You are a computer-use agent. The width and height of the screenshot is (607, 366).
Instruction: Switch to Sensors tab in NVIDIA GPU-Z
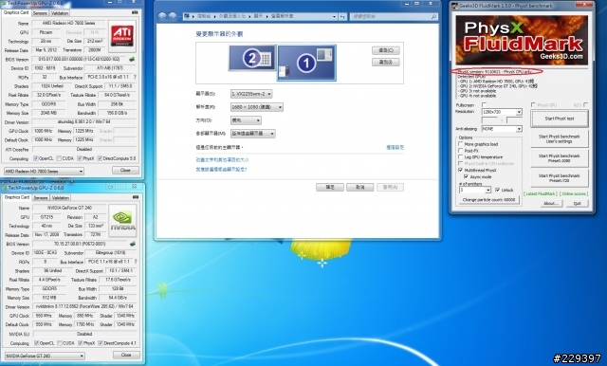coord(41,197)
